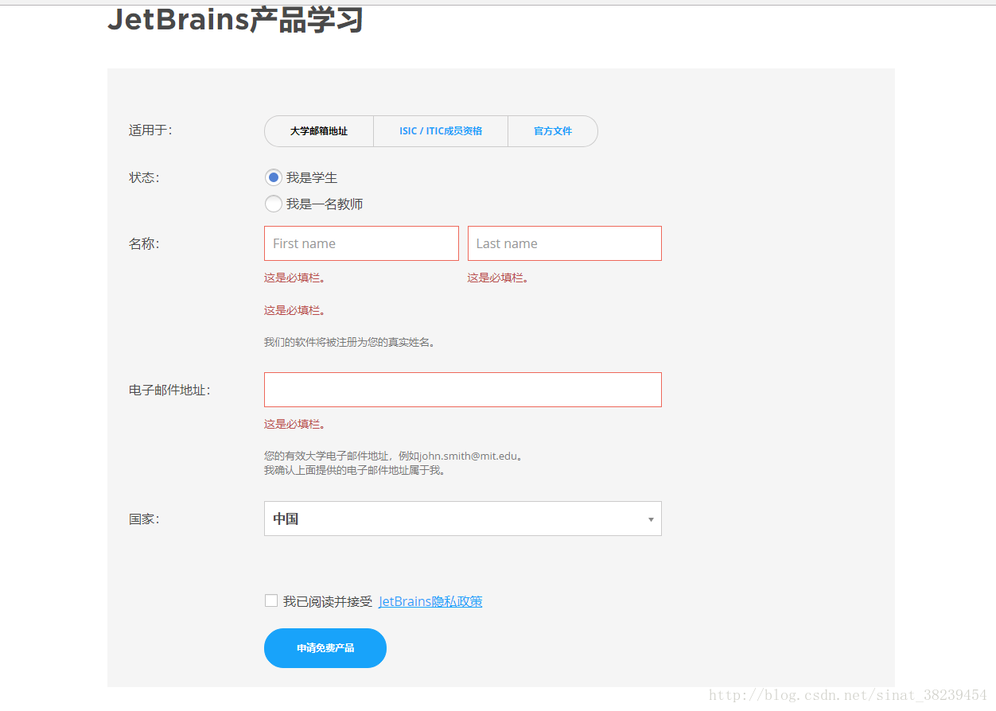996x711 pixels.
Task: Select the 大学邮箱地址 tab
Action: pyautogui.click(x=319, y=131)
